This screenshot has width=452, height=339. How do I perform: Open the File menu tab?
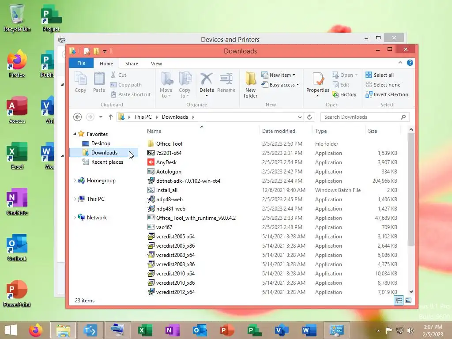(81, 63)
